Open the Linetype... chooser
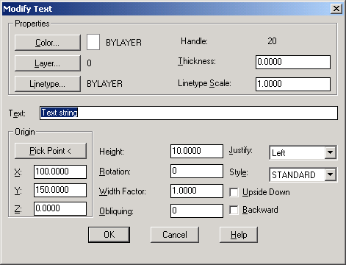Viewport: 346px width, 265px height. pos(48,84)
